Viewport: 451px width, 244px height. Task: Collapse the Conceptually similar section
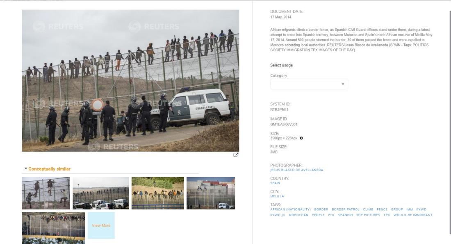[48, 169]
